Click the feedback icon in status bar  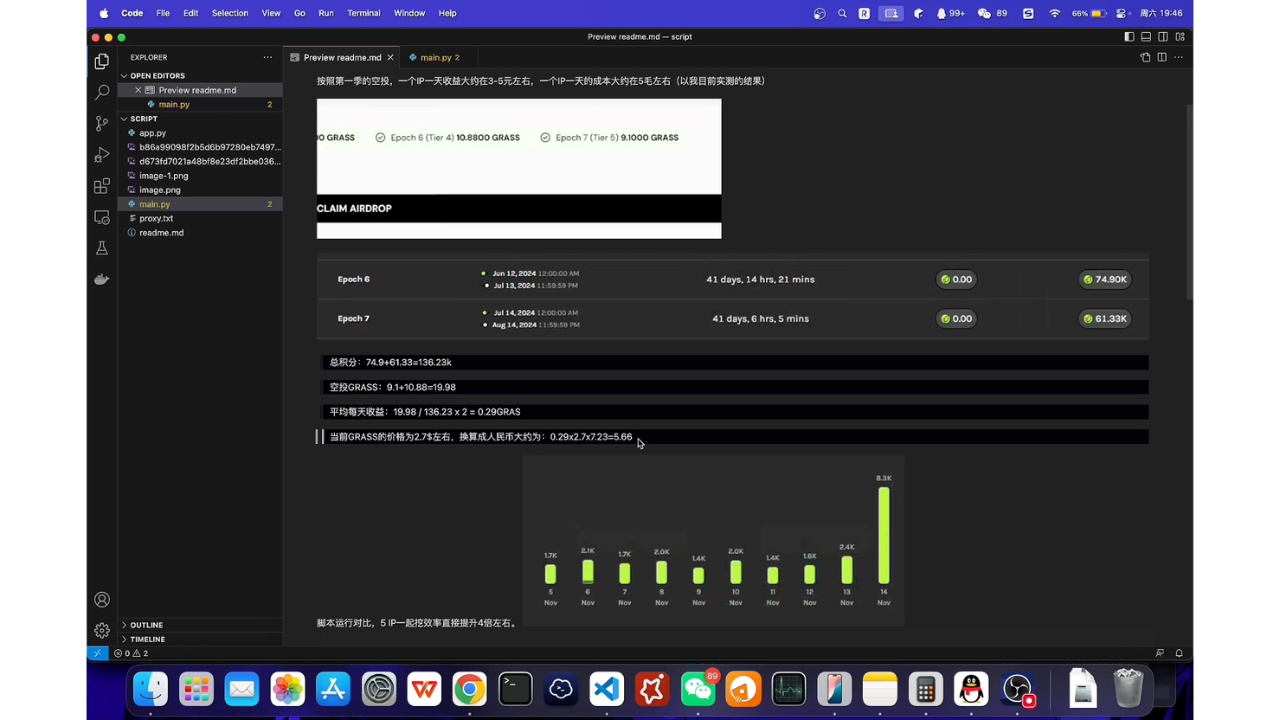pos(1160,653)
